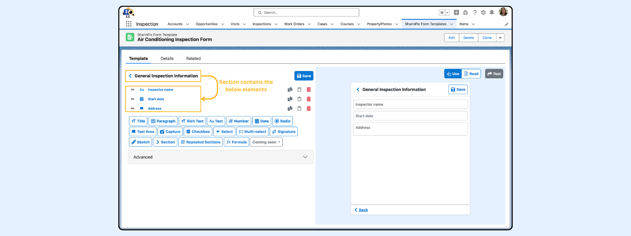
Task: Open the Setup gear menu
Action: pyautogui.click(x=483, y=13)
